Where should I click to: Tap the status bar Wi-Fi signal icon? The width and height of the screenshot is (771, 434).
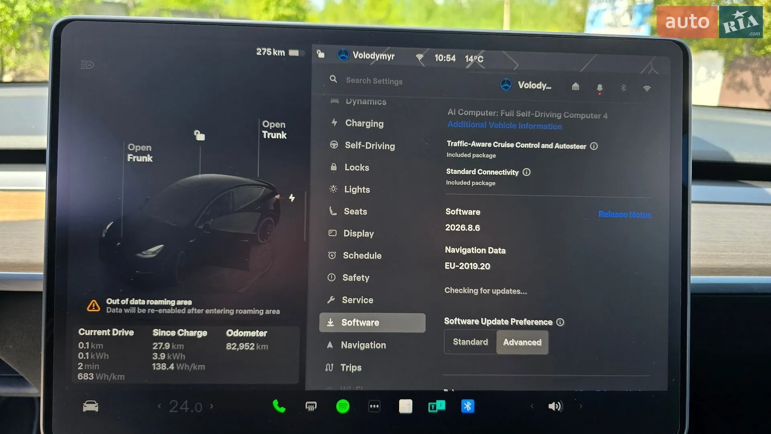click(420, 57)
